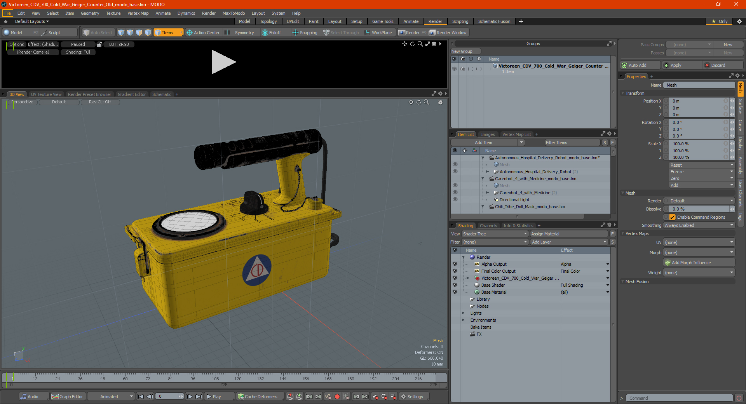Select Edges selection mode icon
This screenshot has width=746, height=404.
tap(130, 33)
